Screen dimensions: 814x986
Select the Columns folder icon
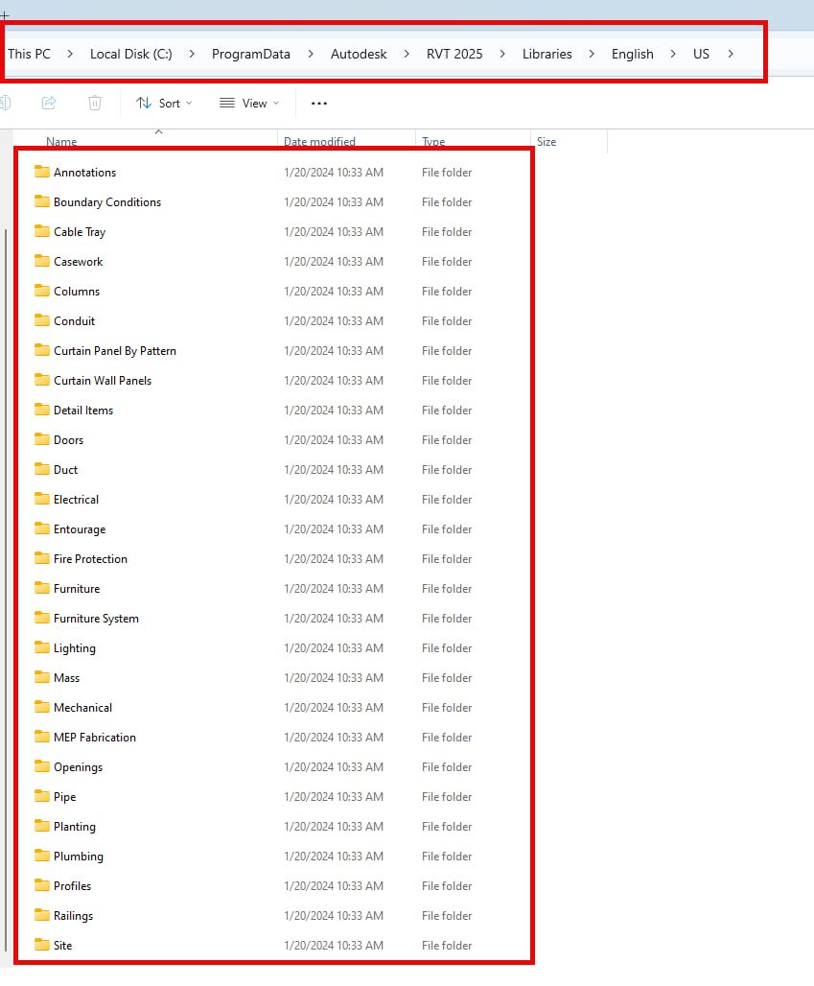42,291
